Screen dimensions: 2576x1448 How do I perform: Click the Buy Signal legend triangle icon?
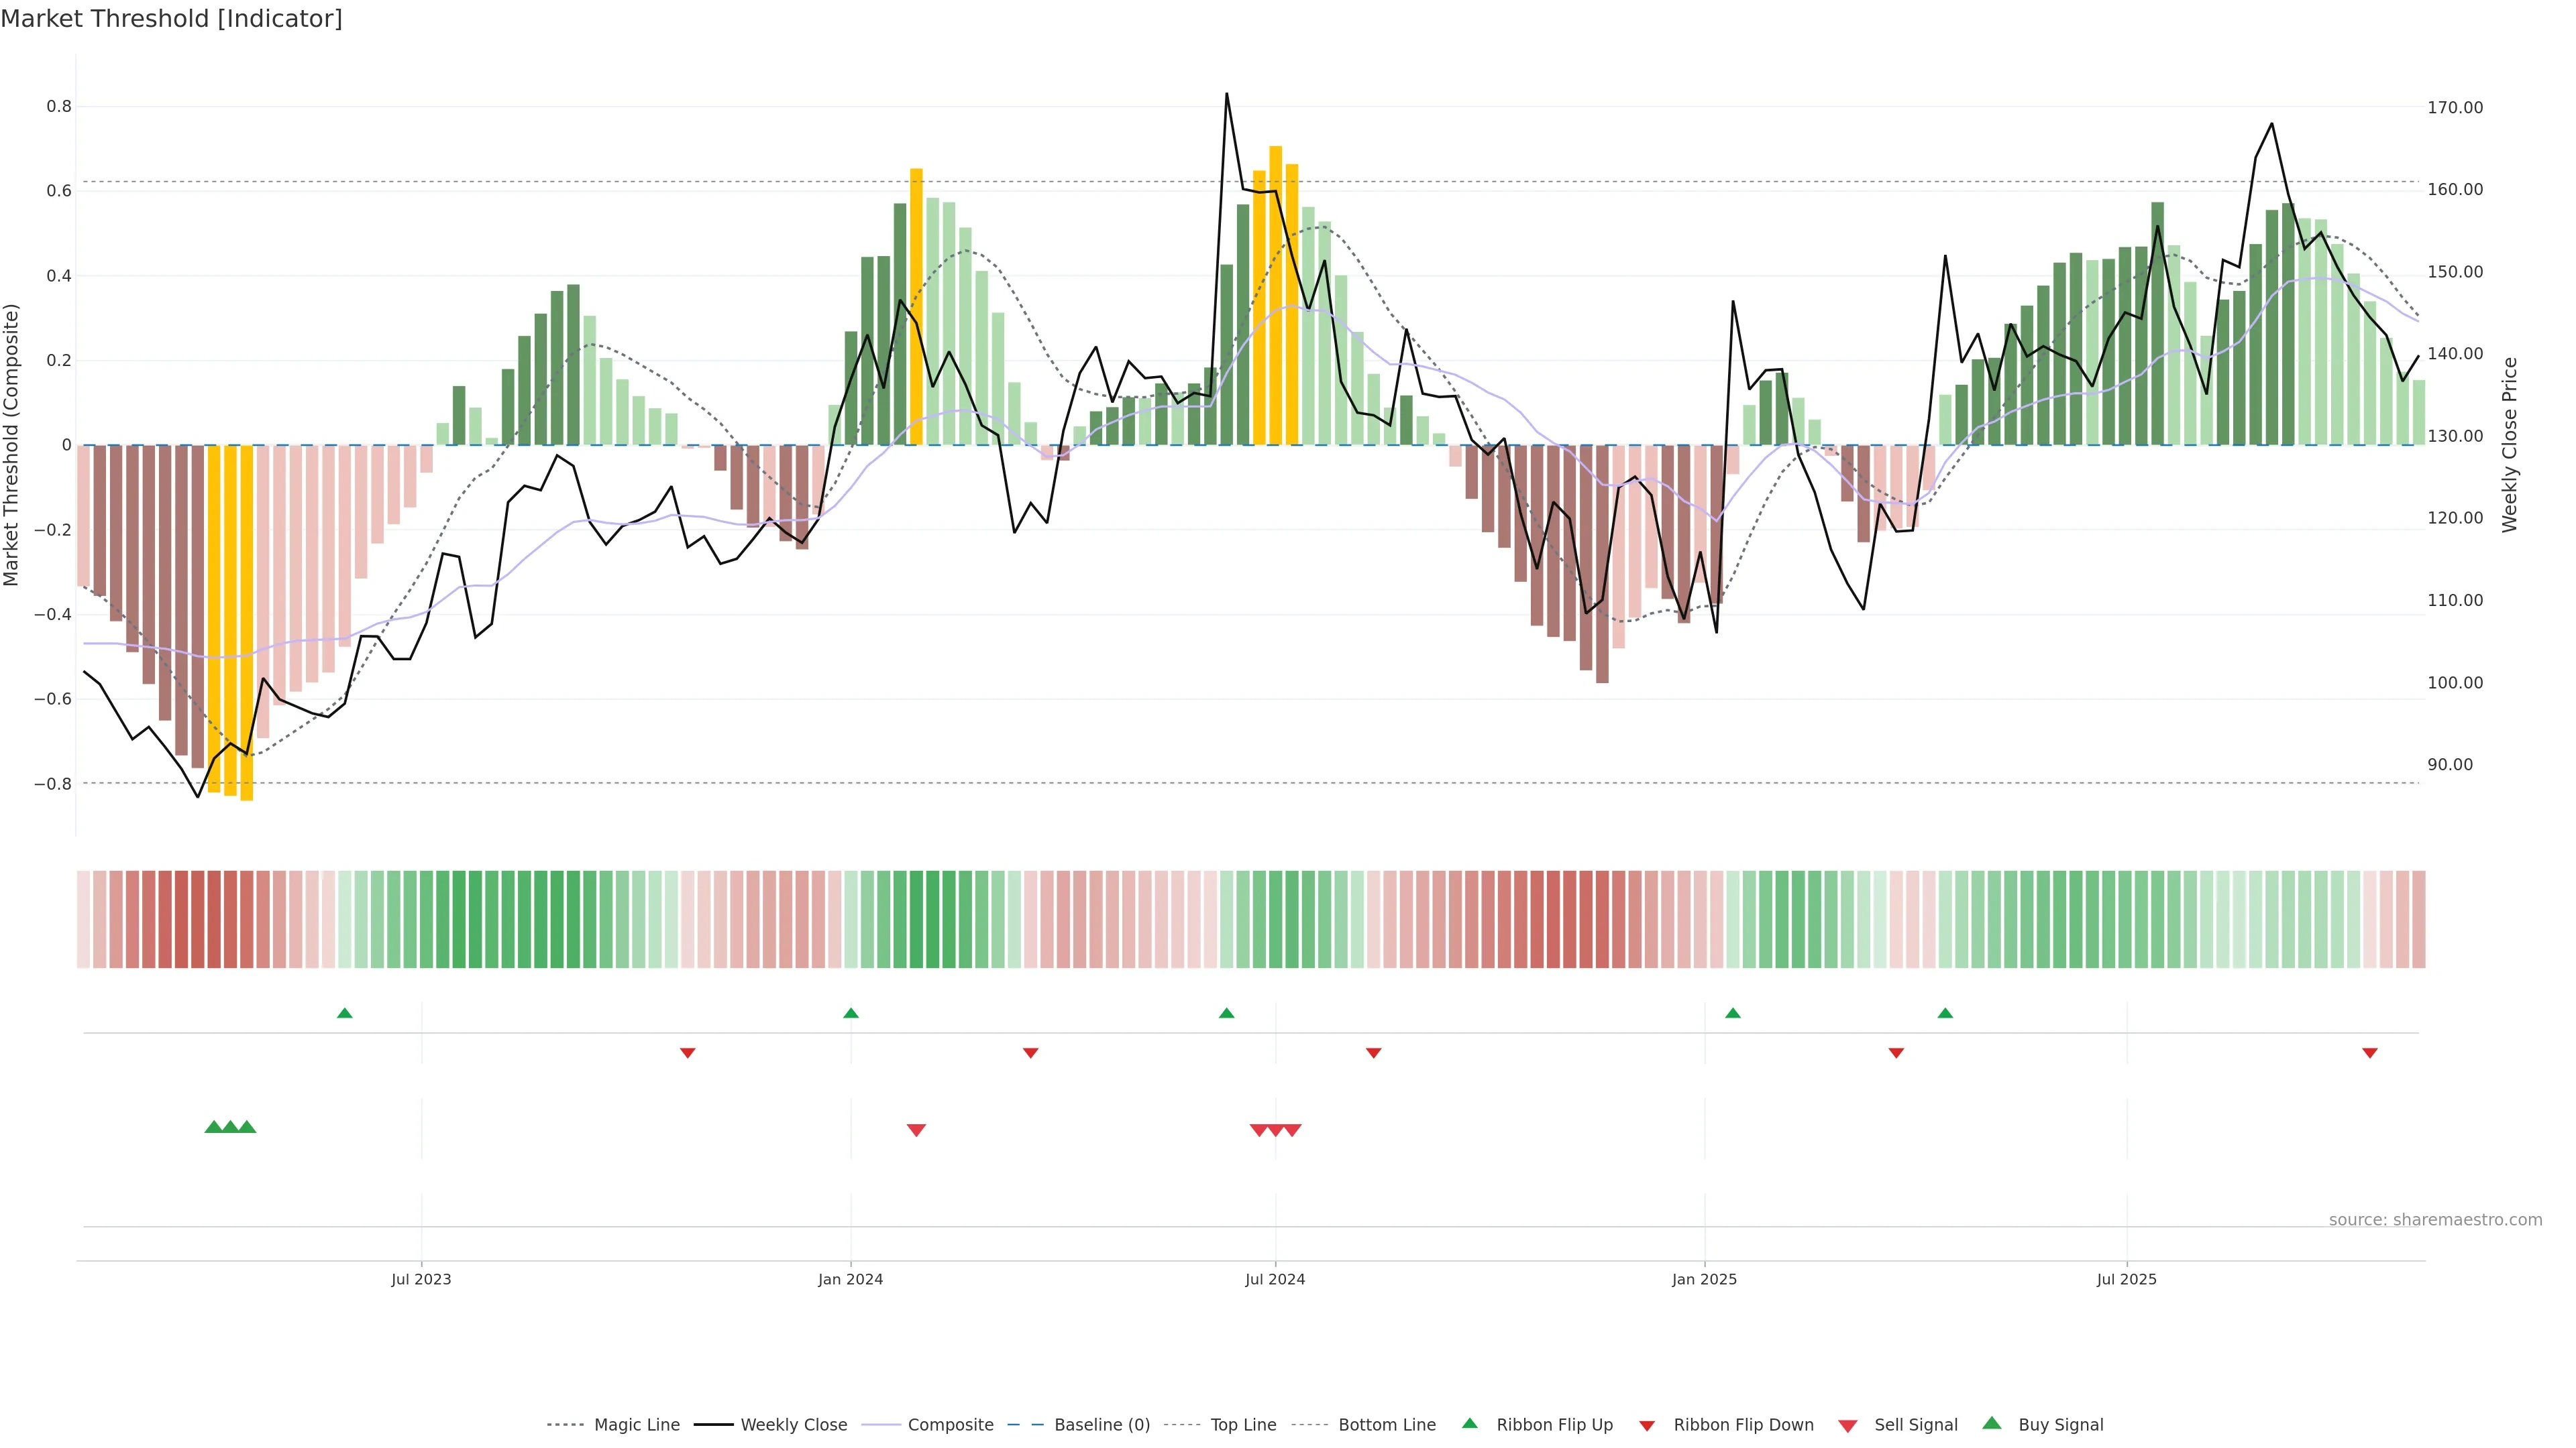click(x=1992, y=1423)
